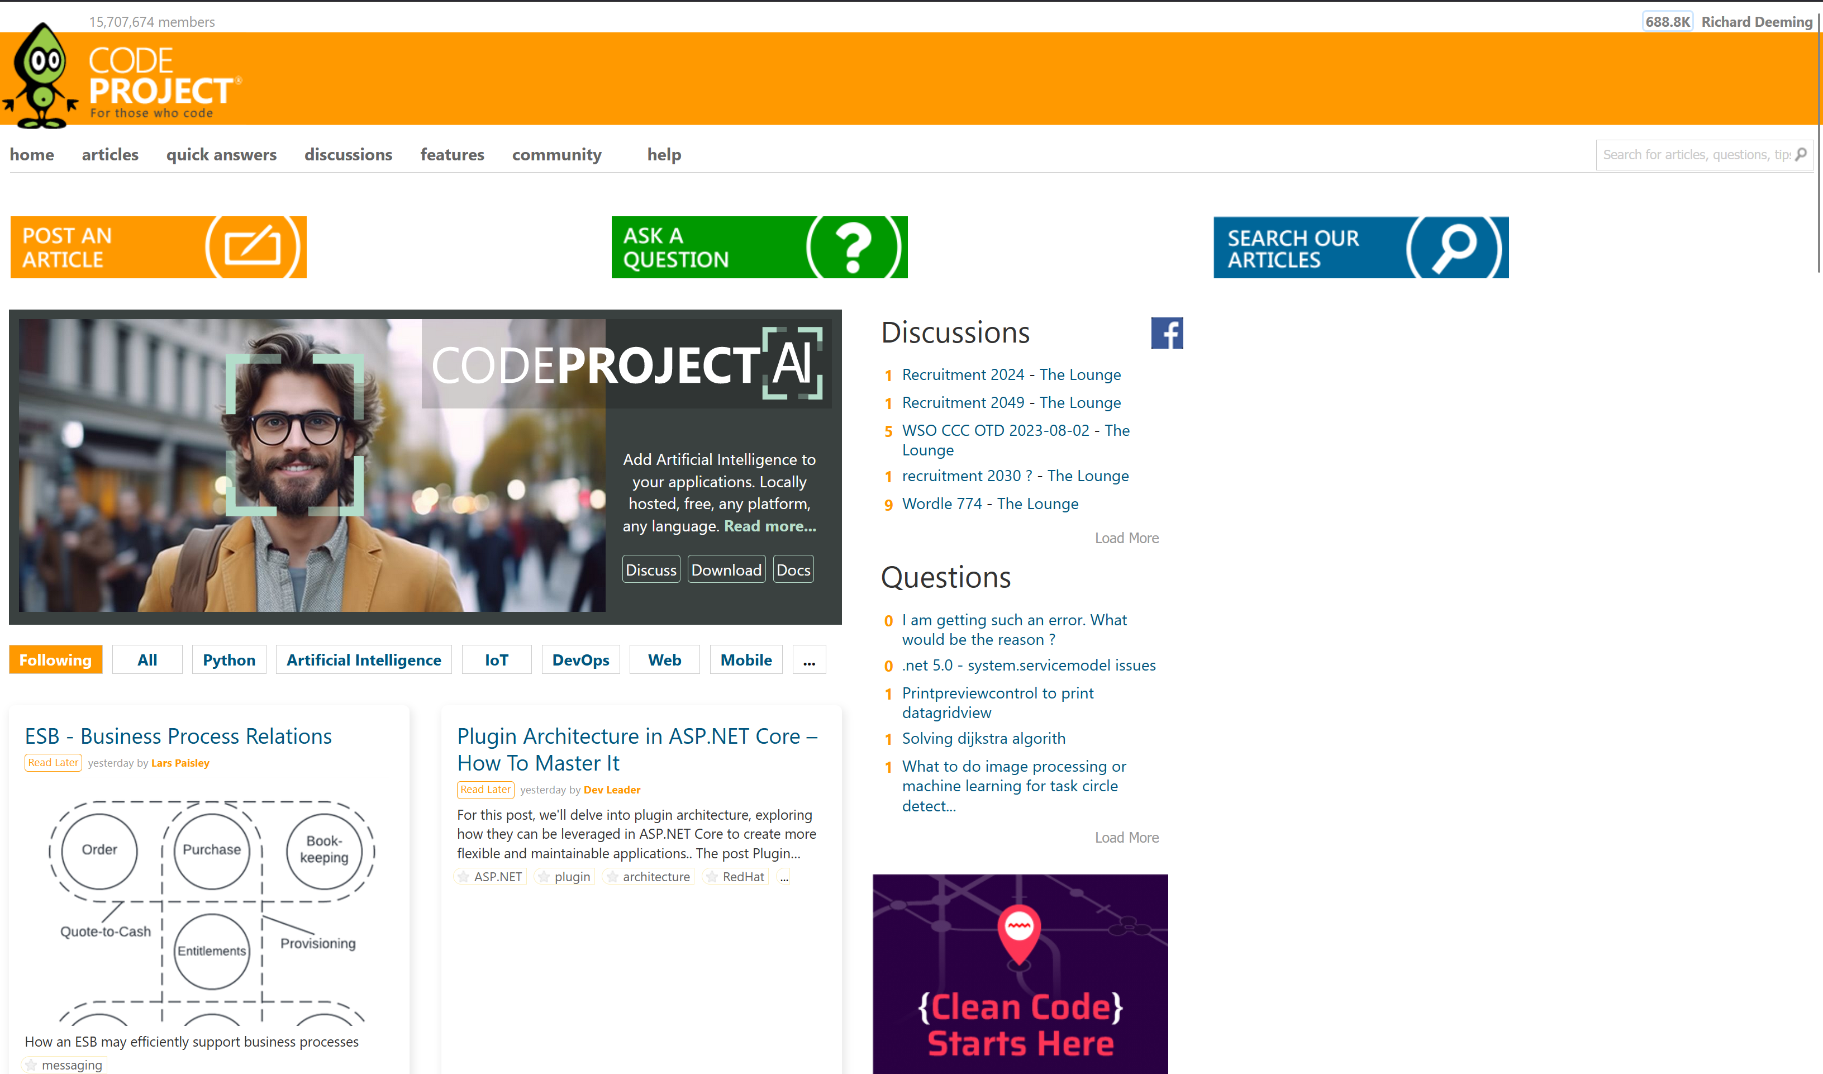Image resolution: width=1823 pixels, height=1074 pixels.
Task: Select the Python filter tab
Action: tap(229, 659)
